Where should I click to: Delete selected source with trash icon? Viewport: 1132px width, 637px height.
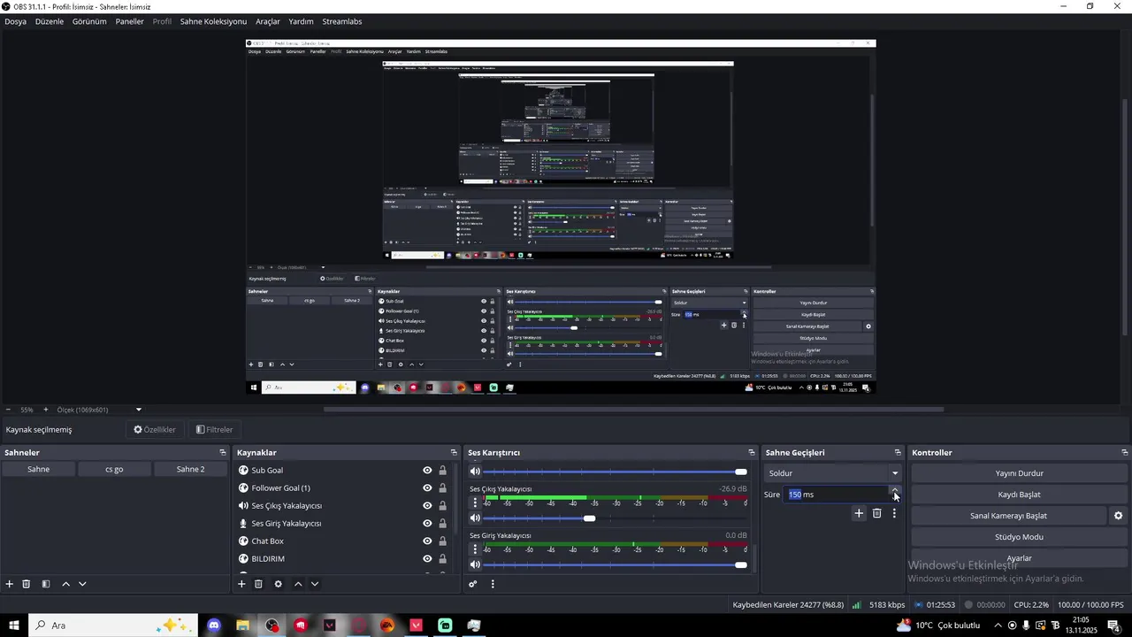pos(258,584)
